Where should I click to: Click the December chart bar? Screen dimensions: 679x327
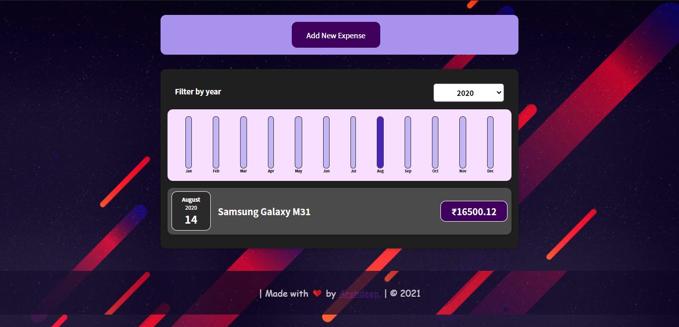tap(491, 142)
